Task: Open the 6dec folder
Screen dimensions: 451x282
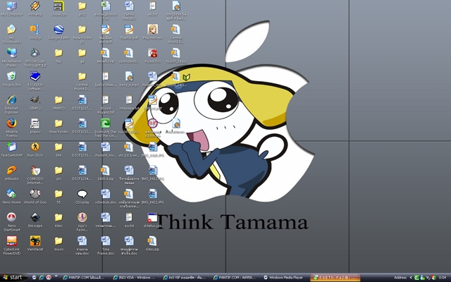Action: pos(58,220)
